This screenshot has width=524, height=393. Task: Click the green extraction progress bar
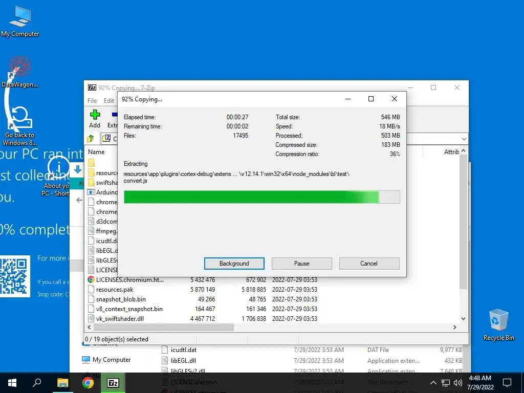pos(261,197)
